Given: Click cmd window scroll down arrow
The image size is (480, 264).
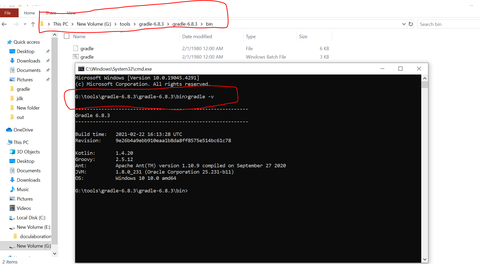Looking at the screenshot, I should (425, 259).
